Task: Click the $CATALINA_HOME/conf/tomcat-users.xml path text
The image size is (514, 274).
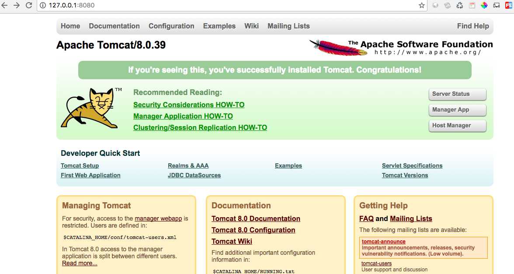Action: click(x=120, y=237)
